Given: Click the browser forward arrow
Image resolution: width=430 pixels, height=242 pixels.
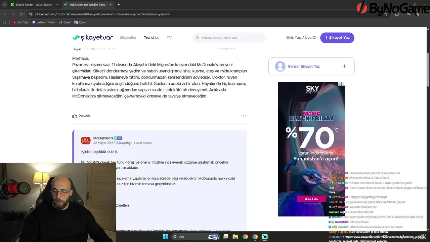Looking at the screenshot, I should [13, 14].
